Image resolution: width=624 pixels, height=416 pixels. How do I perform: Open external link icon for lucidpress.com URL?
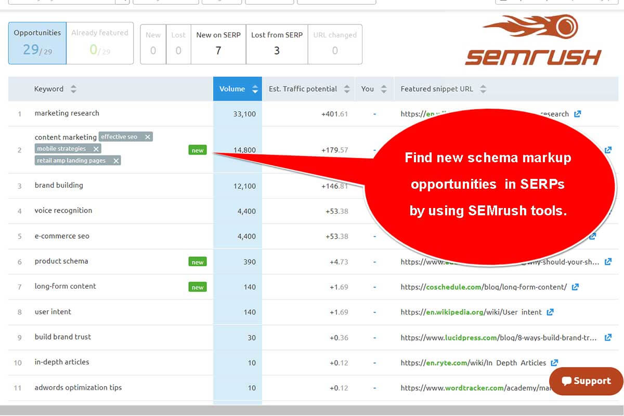point(608,337)
